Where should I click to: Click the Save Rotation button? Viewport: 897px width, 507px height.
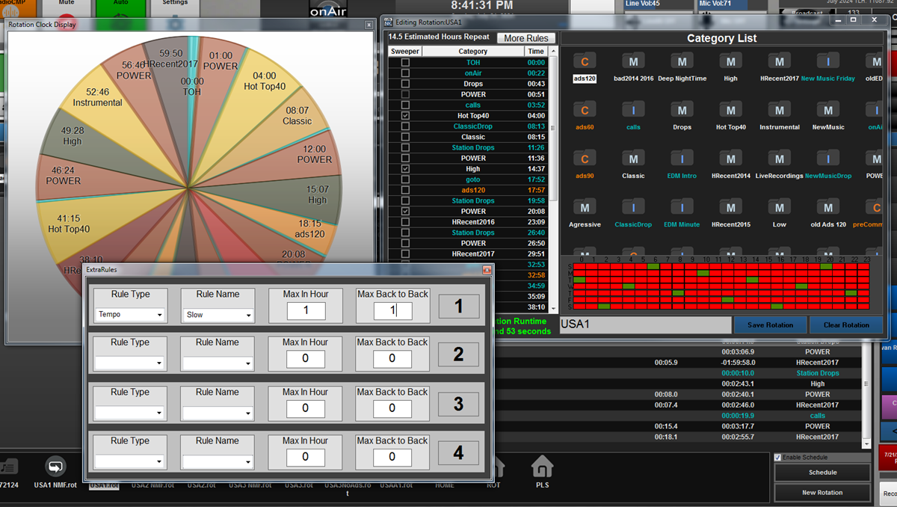(x=770, y=325)
